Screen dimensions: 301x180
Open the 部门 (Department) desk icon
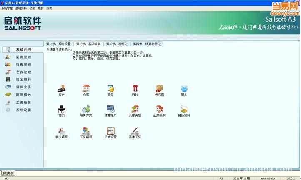pos(62,109)
